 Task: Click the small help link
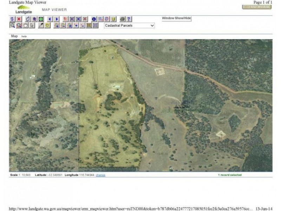[x=24, y=37]
